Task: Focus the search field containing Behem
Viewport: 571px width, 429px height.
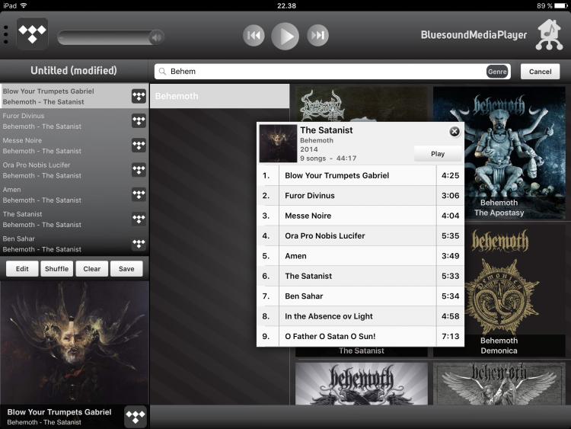Action: pos(332,72)
